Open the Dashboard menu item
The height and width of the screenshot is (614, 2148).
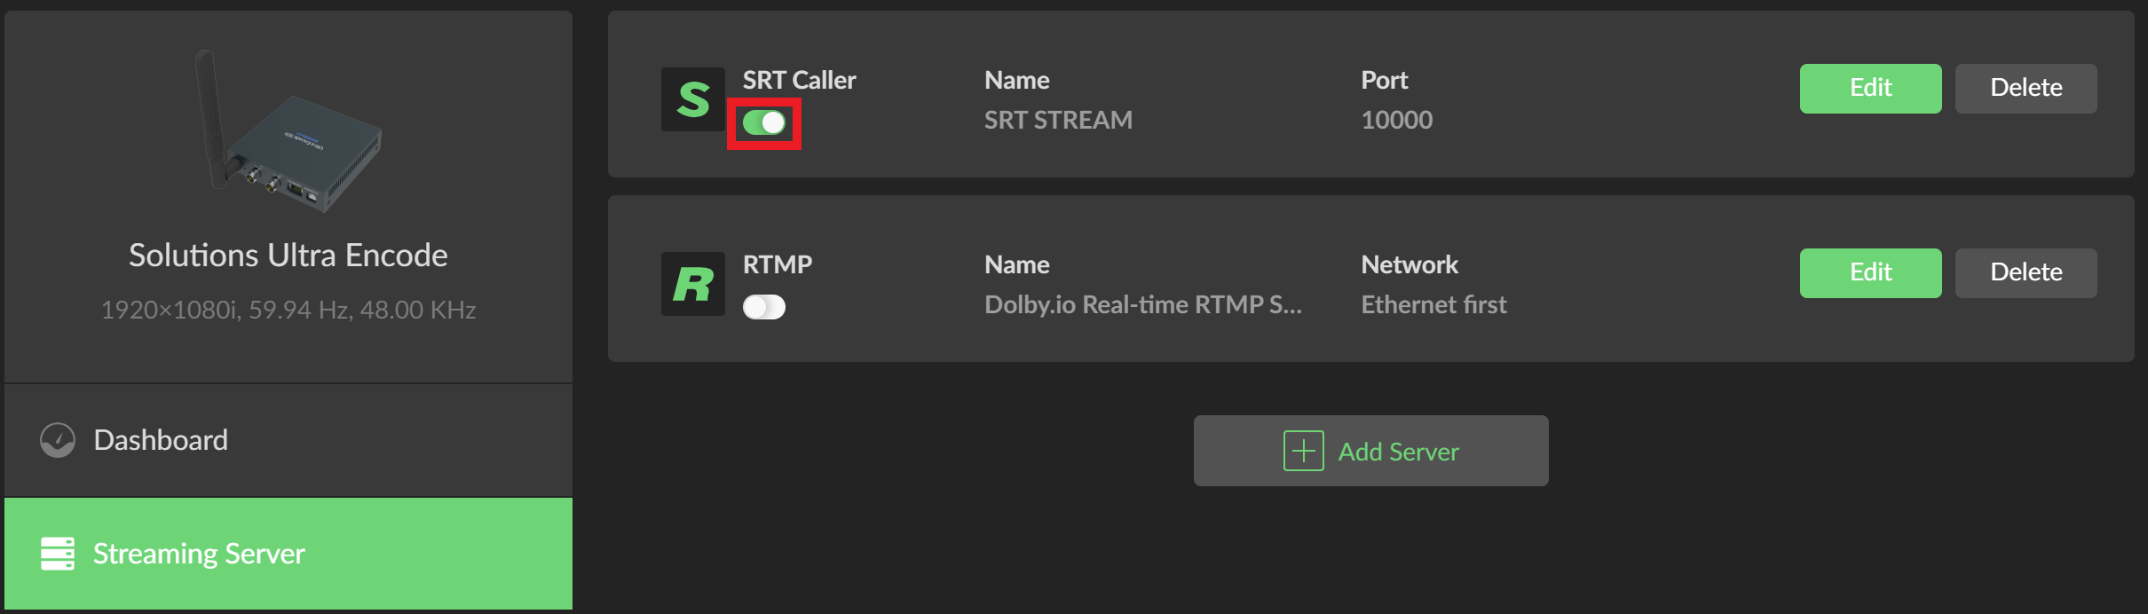161,440
